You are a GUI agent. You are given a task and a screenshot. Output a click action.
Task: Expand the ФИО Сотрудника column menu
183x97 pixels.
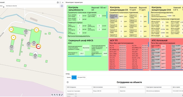click(x=92, y=87)
